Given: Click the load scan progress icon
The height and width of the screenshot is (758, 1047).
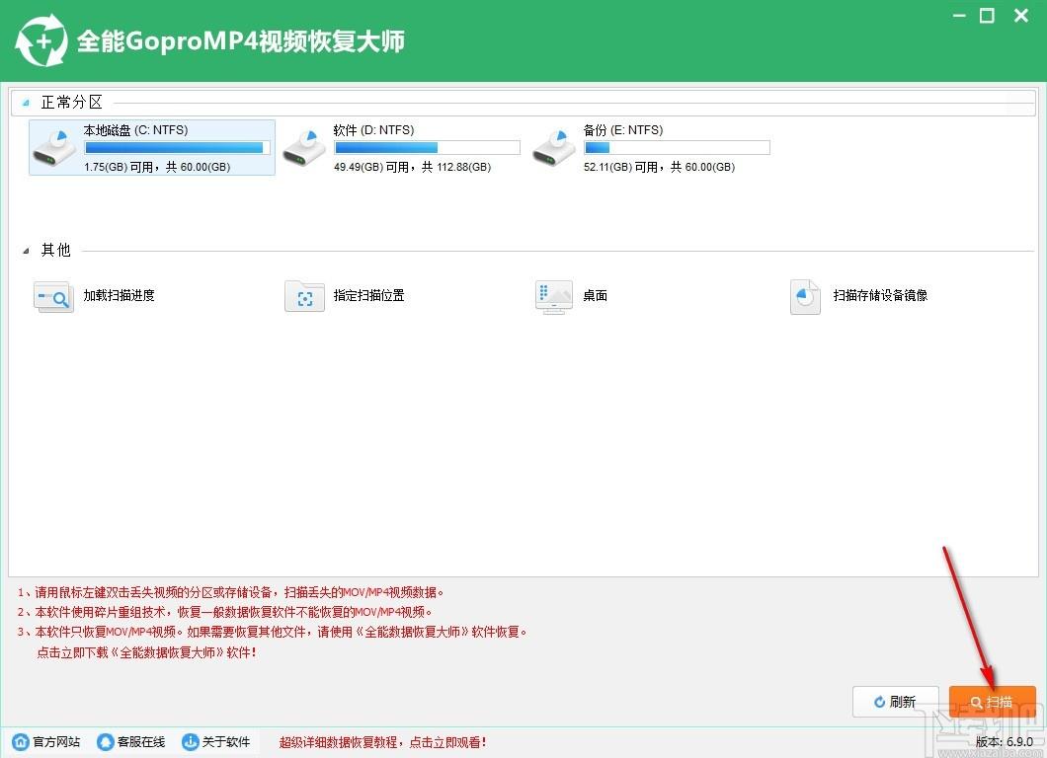Looking at the screenshot, I should click(53, 296).
